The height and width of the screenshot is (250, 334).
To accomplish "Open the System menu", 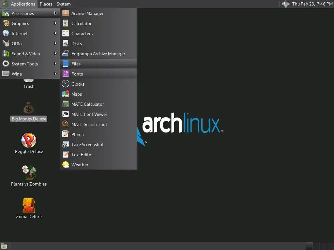I will tap(64, 4).
